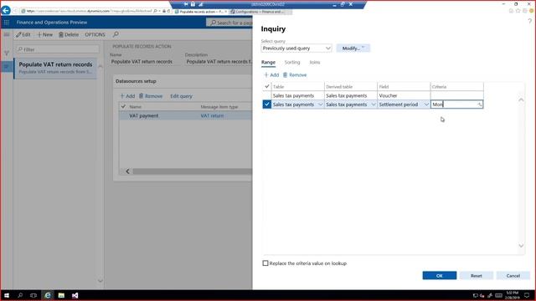Open the VAT return link

(212, 115)
